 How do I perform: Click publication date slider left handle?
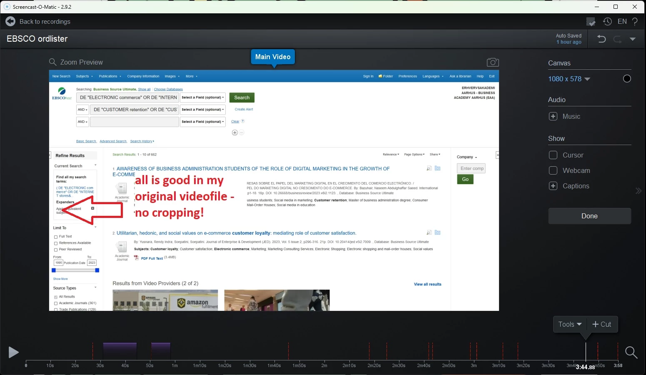(54, 270)
